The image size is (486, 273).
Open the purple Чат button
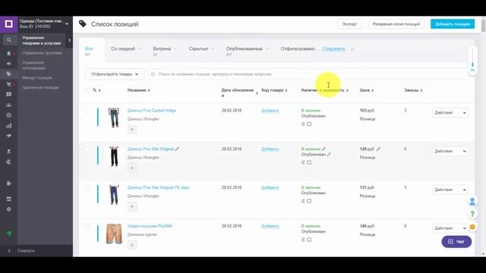point(456,241)
